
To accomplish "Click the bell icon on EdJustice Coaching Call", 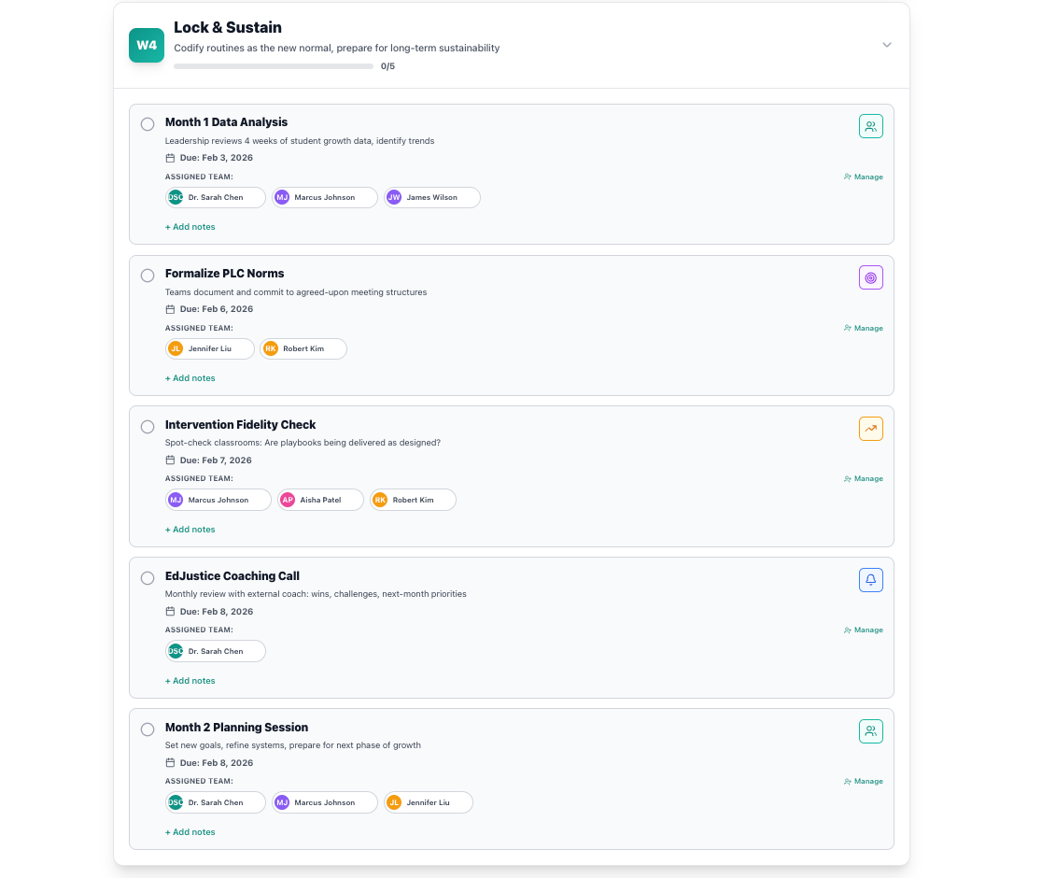I will pyautogui.click(x=870, y=580).
